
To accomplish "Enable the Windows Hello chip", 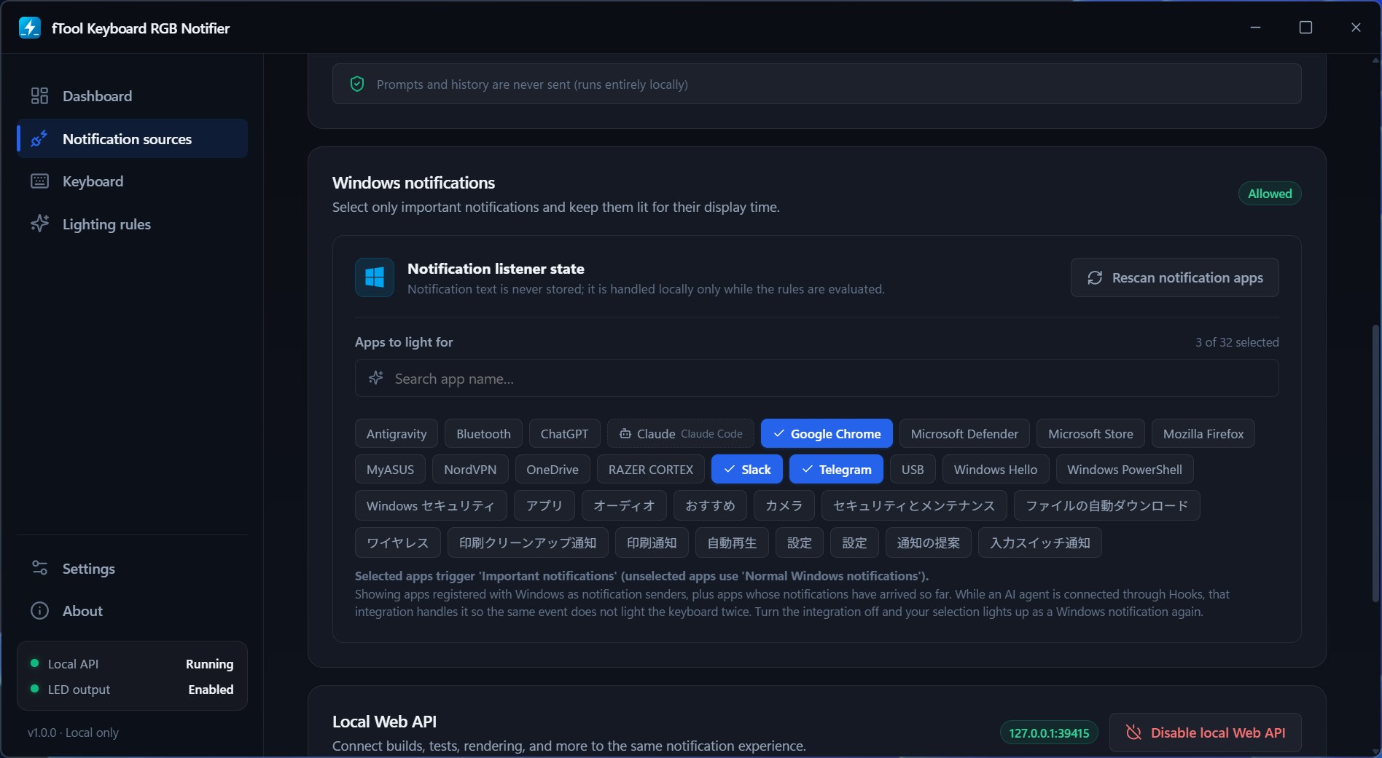I will point(996,469).
